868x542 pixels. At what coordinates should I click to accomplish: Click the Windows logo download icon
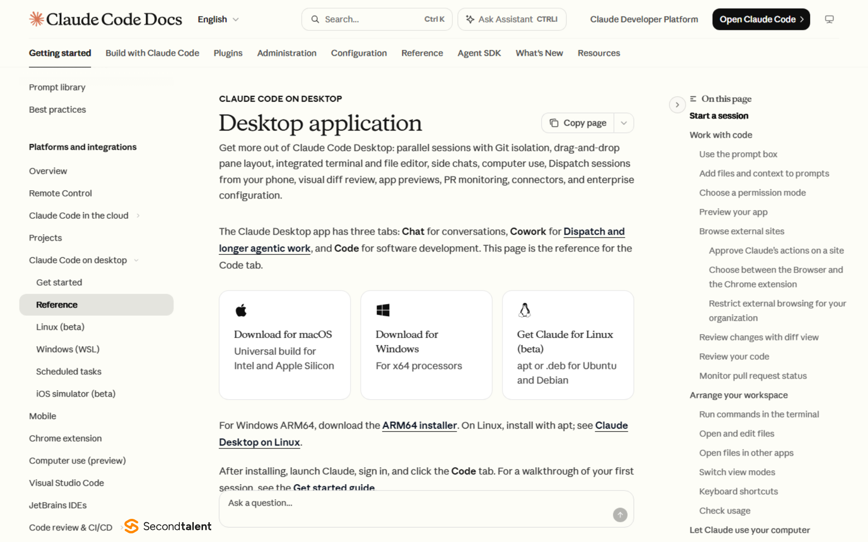pos(383,310)
